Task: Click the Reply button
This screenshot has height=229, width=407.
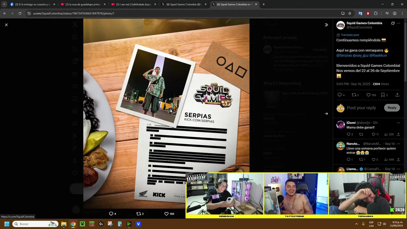Action: [x=392, y=108]
